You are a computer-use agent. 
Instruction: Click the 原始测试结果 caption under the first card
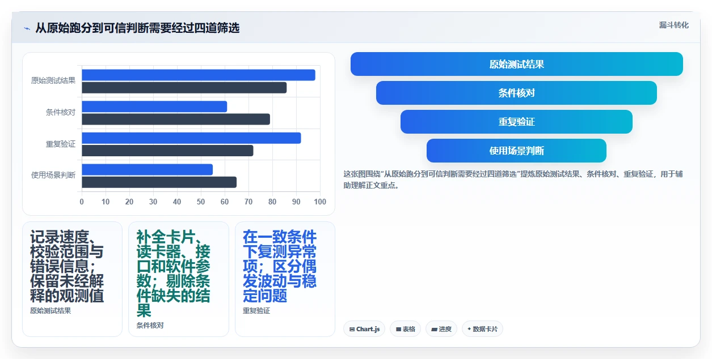[50, 311]
